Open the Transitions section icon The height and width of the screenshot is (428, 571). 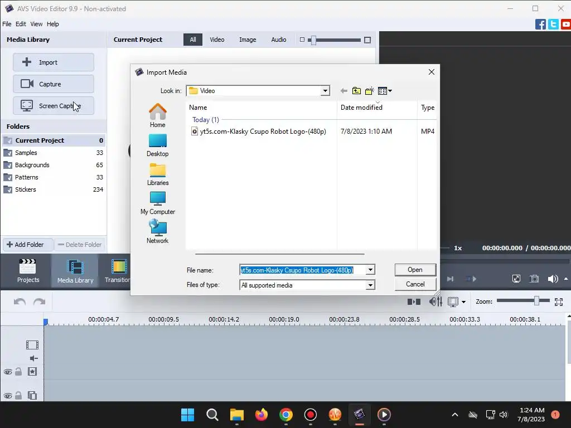pos(118,270)
